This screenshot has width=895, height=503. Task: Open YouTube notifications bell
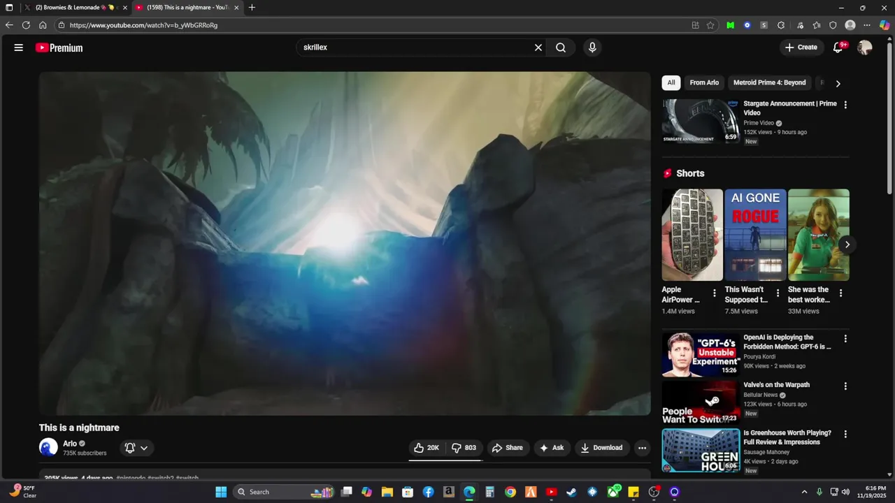838,48
